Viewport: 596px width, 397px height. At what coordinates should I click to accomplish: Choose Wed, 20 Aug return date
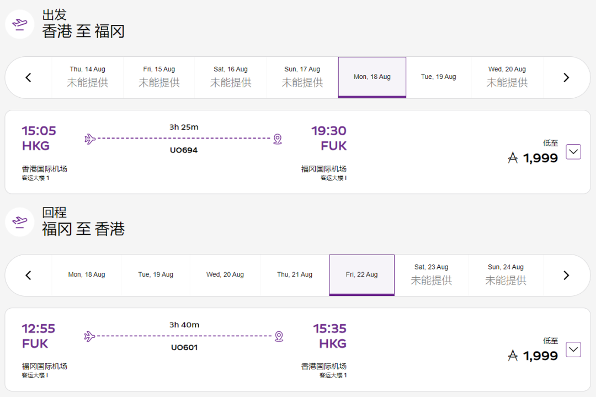point(225,275)
